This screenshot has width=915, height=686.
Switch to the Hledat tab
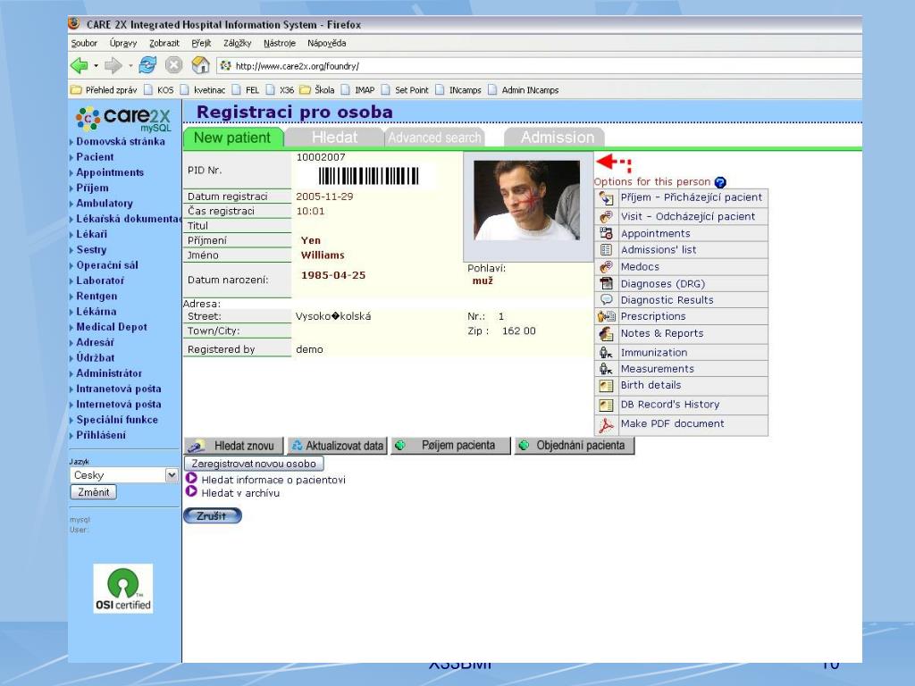pyautogui.click(x=334, y=138)
